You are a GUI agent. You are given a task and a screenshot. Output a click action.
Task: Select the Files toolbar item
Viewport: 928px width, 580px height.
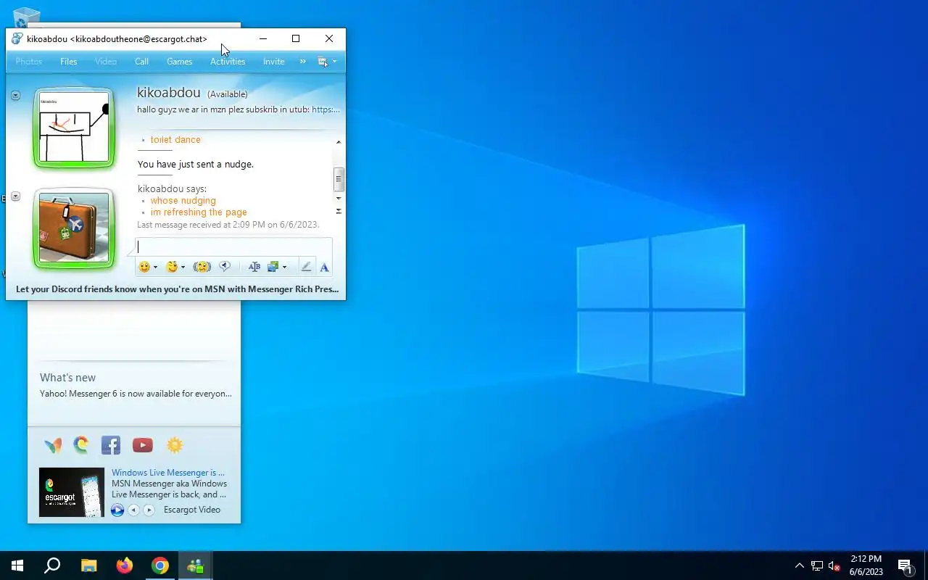pyautogui.click(x=69, y=62)
